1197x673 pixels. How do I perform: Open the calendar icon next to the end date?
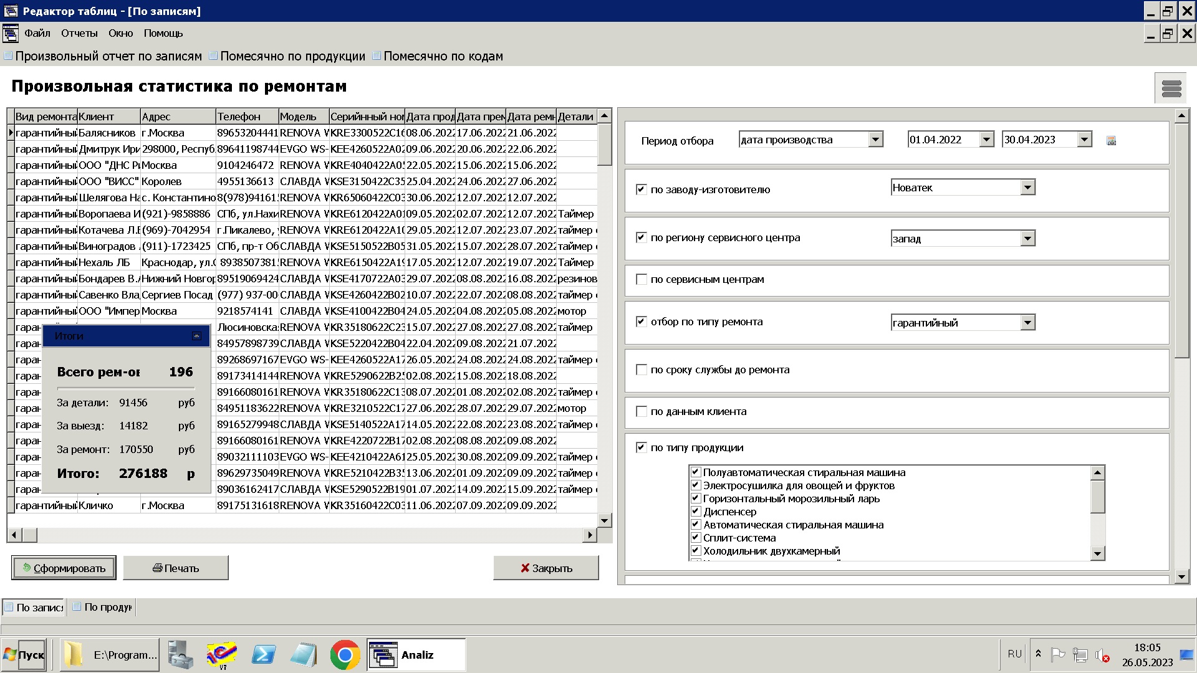pyautogui.click(x=1110, y=139)
